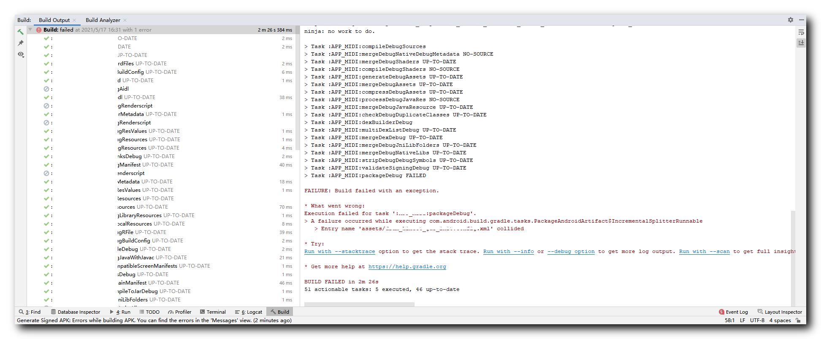Switch to the Build Output tab
821x339 pixels.
pos(54,20)
